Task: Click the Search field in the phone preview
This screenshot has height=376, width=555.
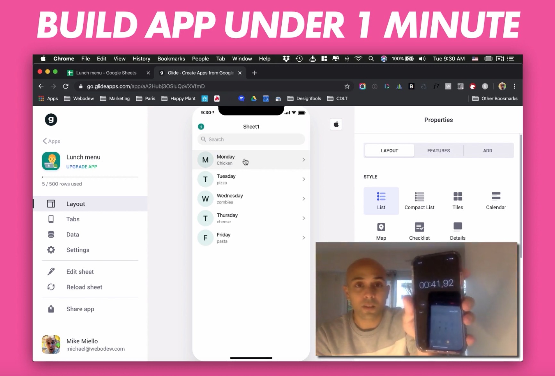Action: coord(251,139)
